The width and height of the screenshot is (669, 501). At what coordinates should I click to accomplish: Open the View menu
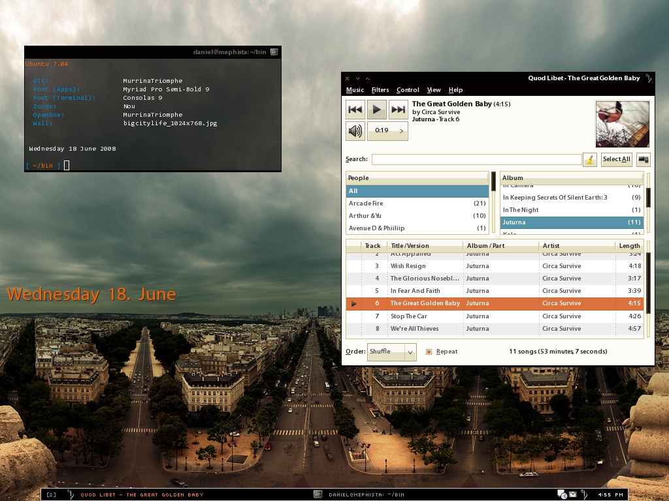click(434, 90)
